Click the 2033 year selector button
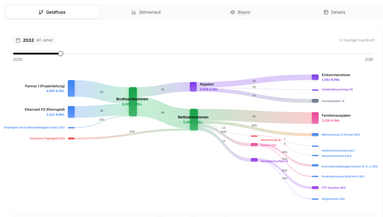The height and width of the screenshot is (217, 383). (34, 40)
